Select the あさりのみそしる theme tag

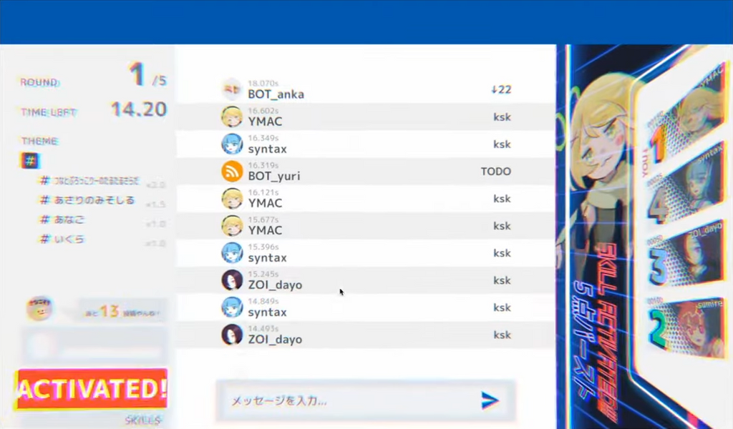[93, 200]
